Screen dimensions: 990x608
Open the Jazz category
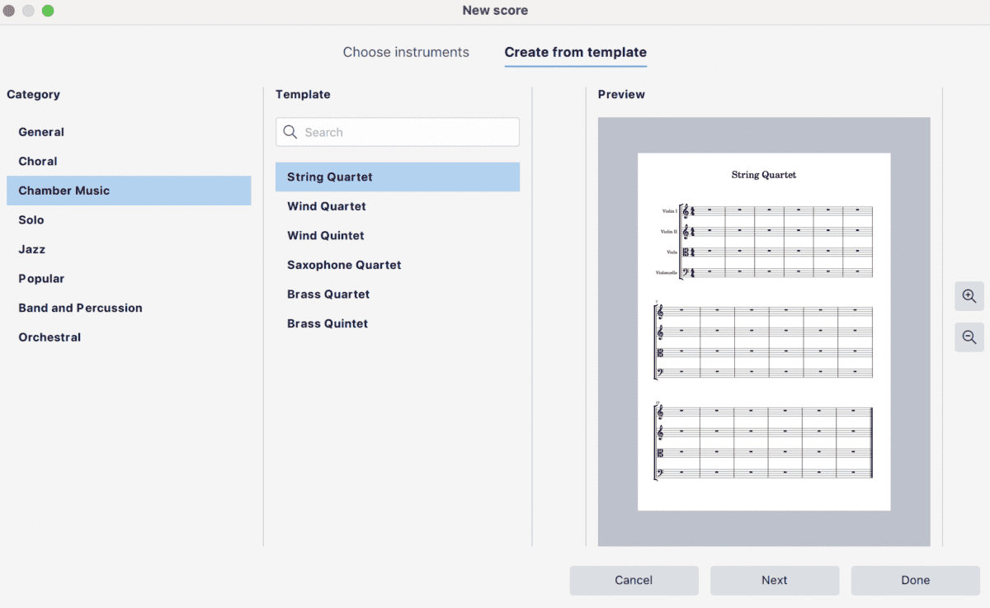click(x=31, y=249)
